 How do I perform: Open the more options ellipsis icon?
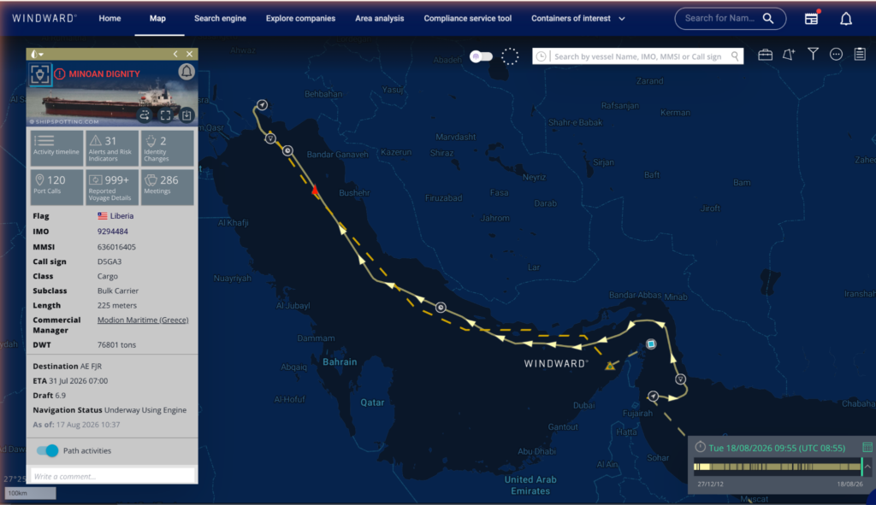point(836,54)
